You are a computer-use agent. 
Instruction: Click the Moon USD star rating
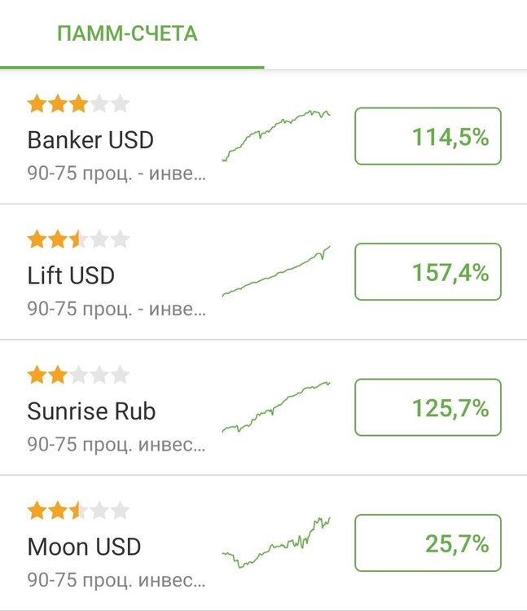point(78,511)
